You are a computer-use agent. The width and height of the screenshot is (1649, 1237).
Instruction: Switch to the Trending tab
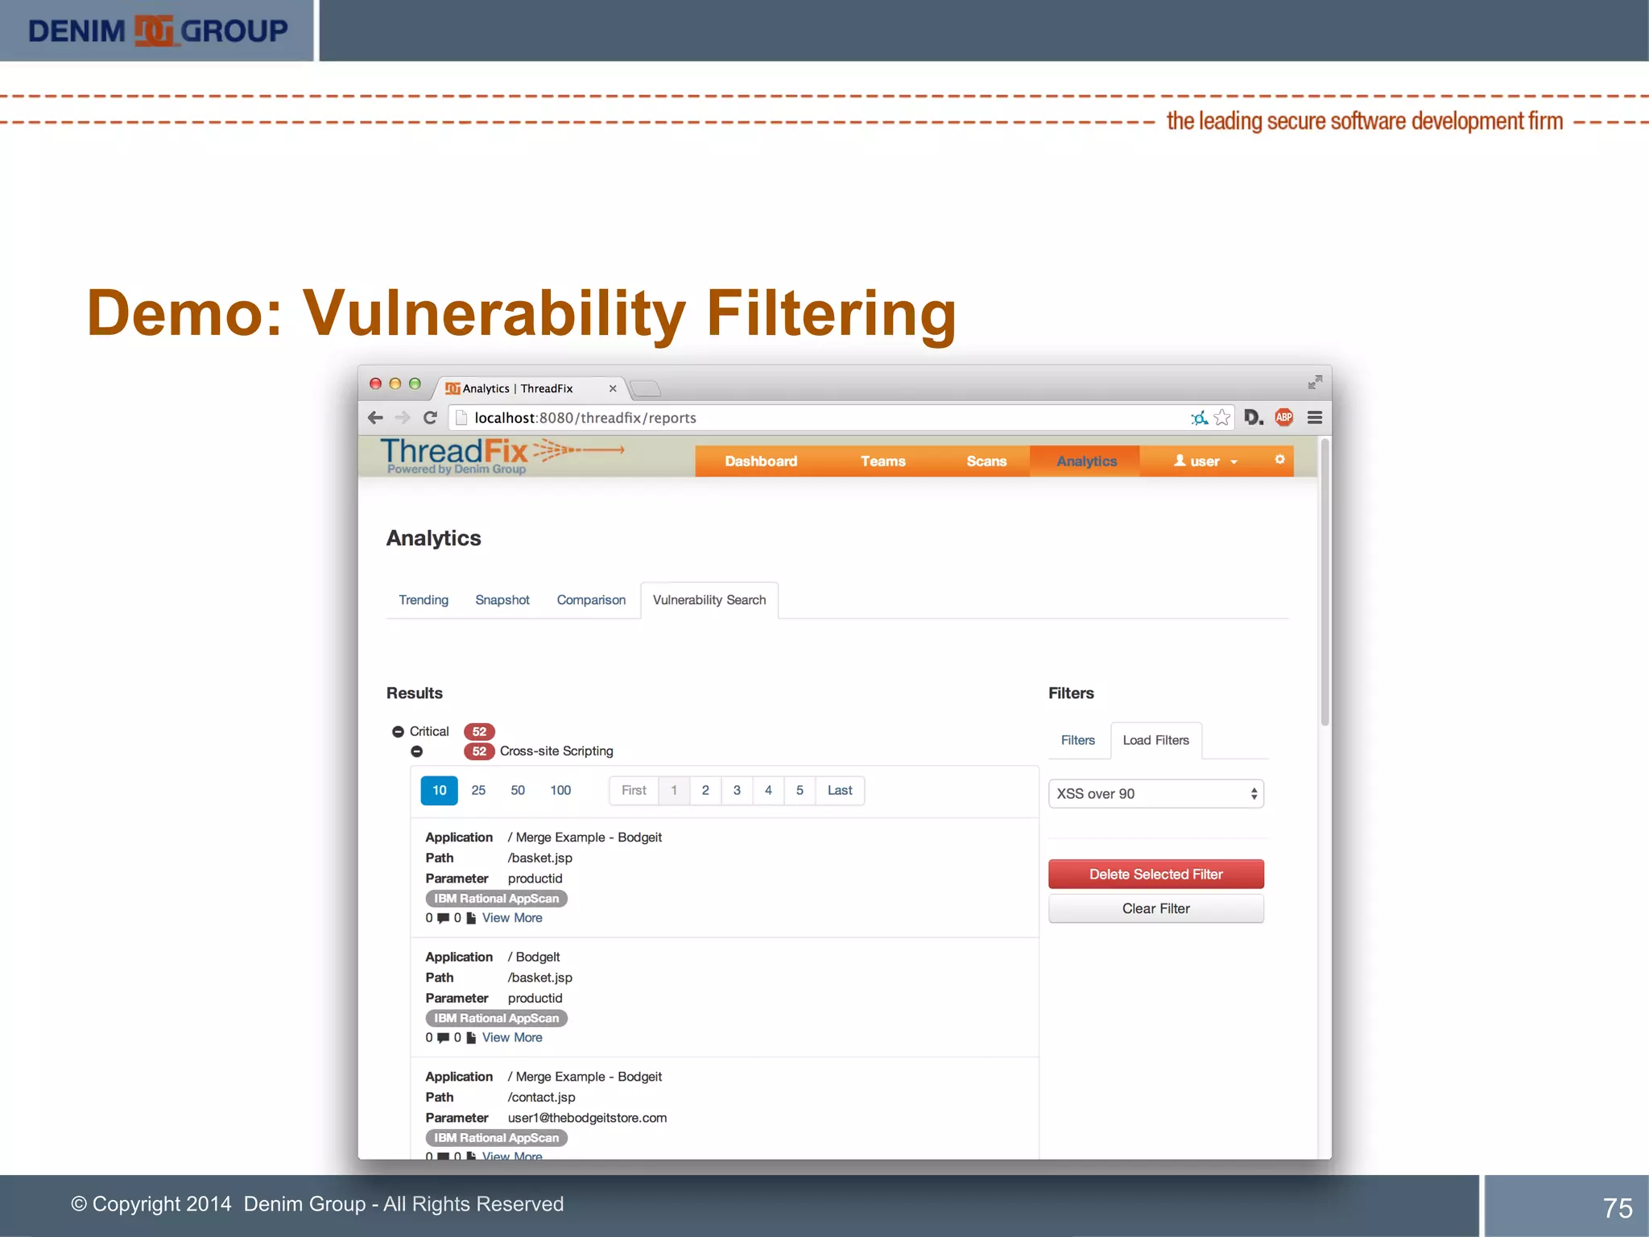424,600
